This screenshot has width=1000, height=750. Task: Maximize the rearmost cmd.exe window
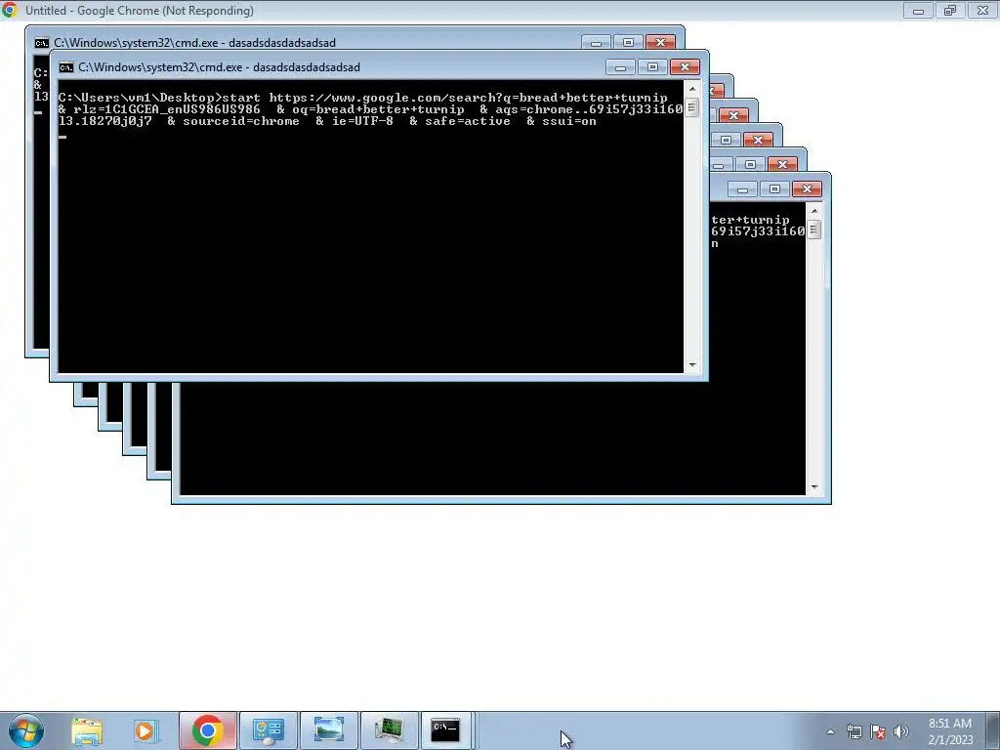click(628, 43)
